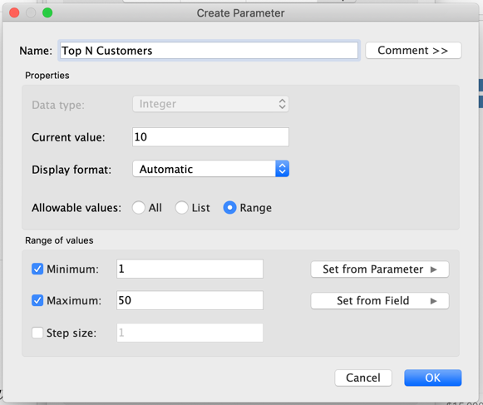
Task: Cancel the Create Parameter dialog
Action: pos(363,378)
